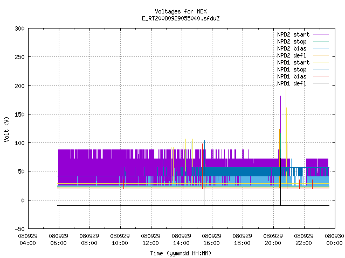Click the y-axis tick value 250
The image size is (345, 258).
[19, 58]
